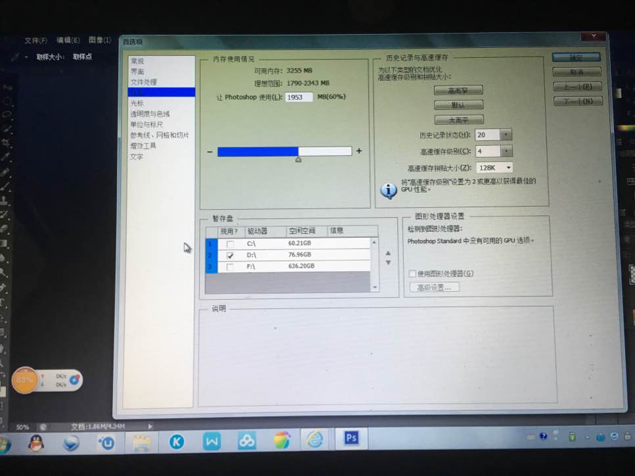This screenshot has height=476, width=635.
Task: Select the 636.20GB free space cell
Action: point(301,266)
